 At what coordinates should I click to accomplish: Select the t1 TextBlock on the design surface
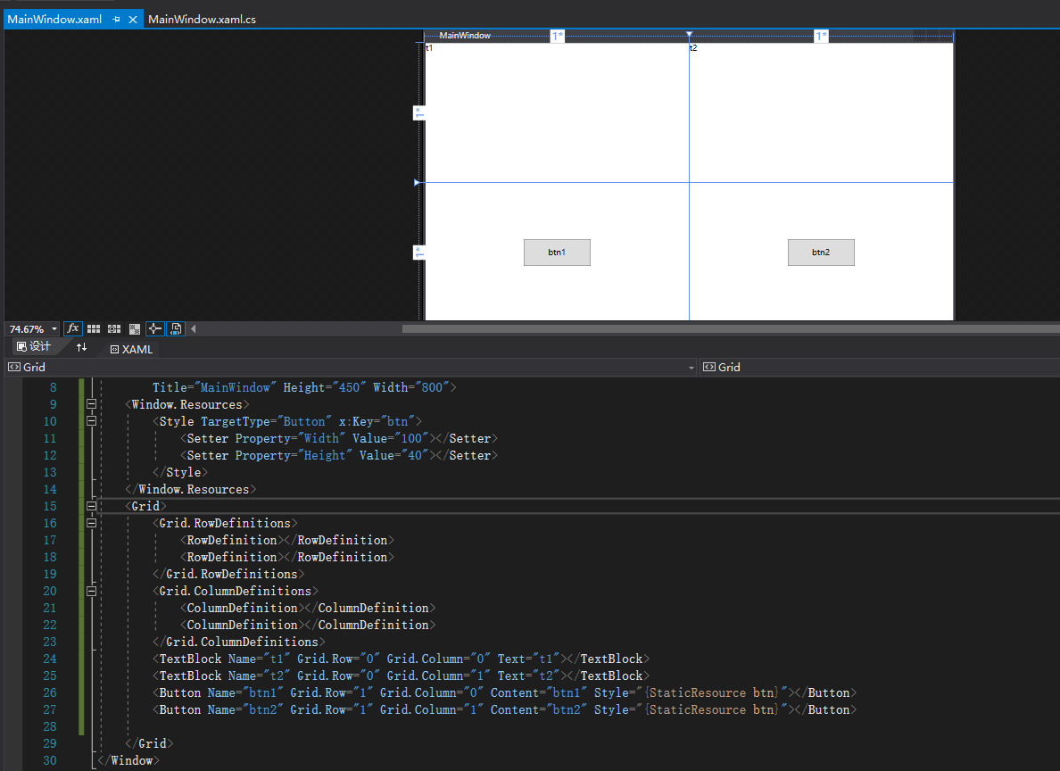point(429,48)
